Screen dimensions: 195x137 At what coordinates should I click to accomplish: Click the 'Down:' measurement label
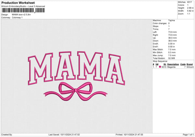(156, 41)
